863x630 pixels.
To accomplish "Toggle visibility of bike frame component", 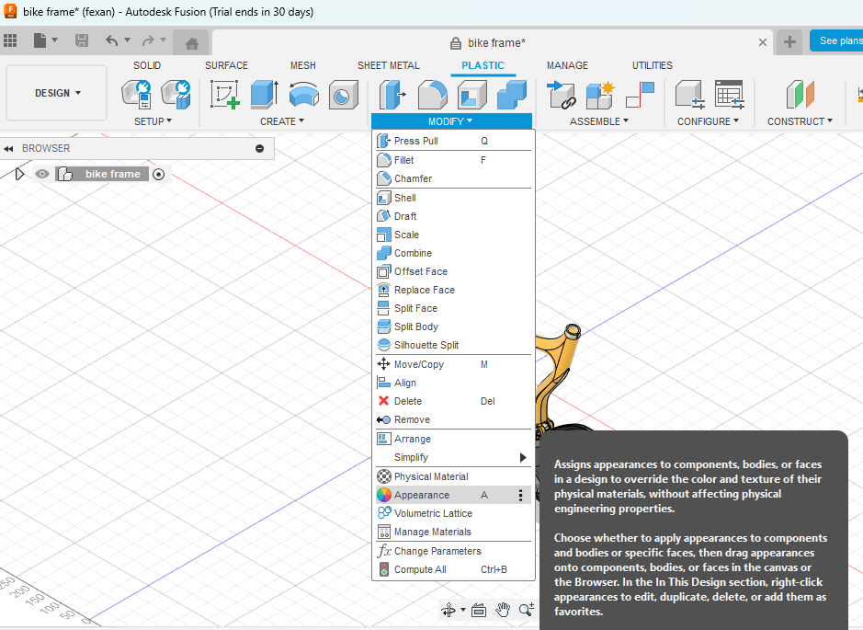I will click(42, 174).
